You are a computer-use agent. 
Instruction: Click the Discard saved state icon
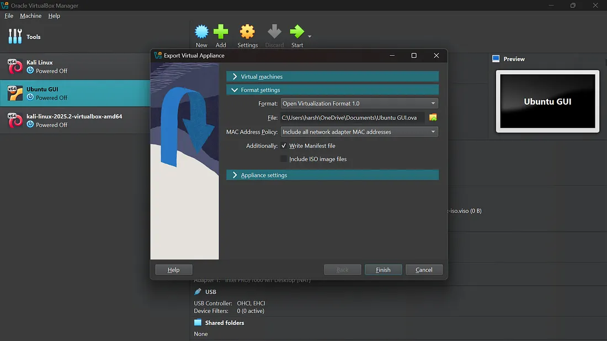274,32
